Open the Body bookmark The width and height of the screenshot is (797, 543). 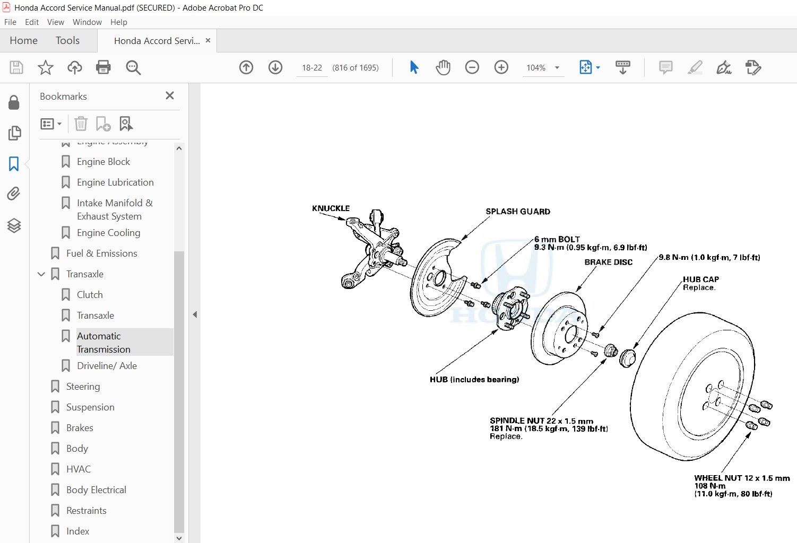pos(77,449)
